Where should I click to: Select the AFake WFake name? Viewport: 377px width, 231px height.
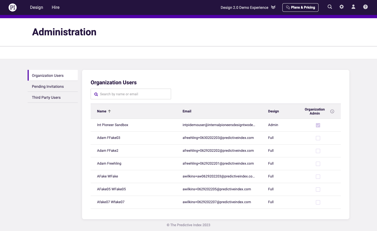click(108, 176)
